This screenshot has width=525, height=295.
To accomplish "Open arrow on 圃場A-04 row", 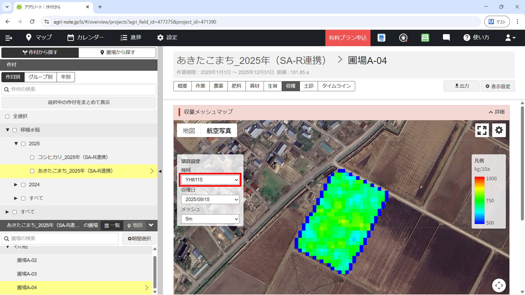I will click(147, 288).
